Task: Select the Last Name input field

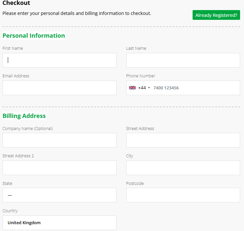Action: click(x=183, y=60)
